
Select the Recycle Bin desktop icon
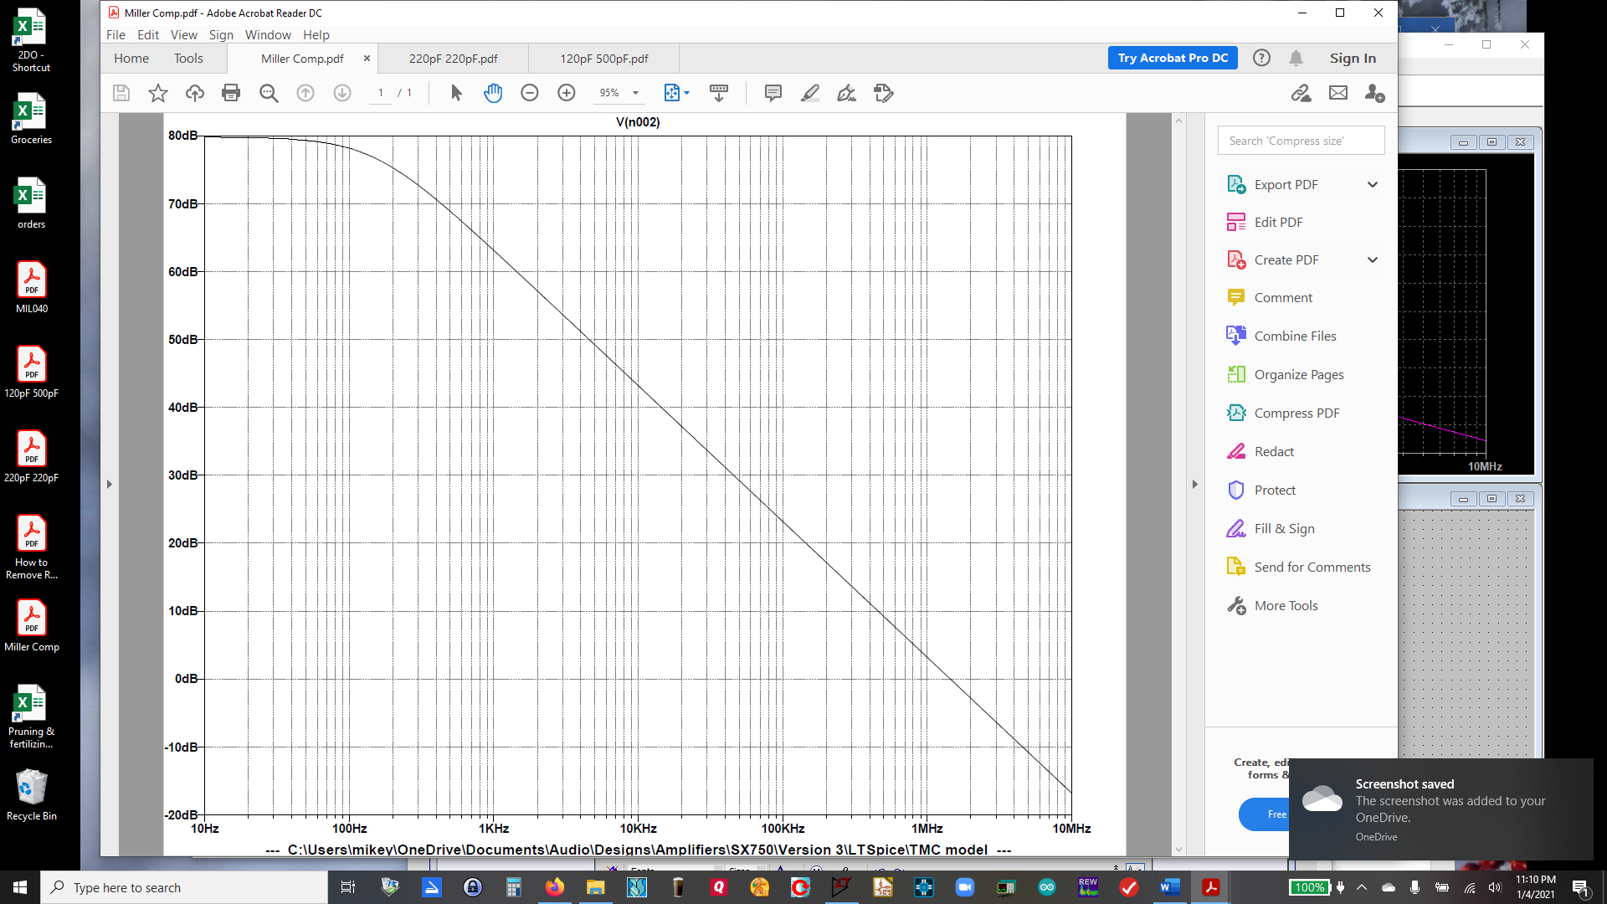coord(32,794)
